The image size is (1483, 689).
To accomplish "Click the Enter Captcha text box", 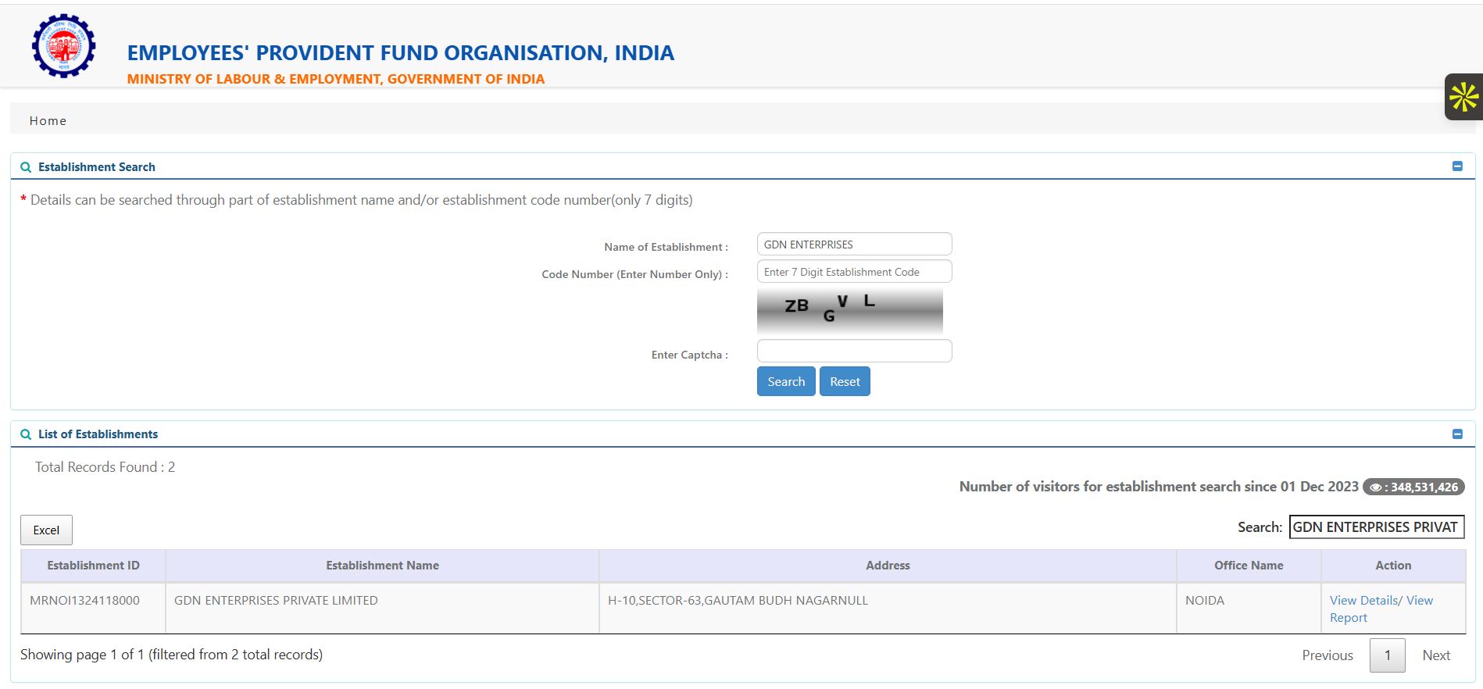I will (x=853, y=351).
